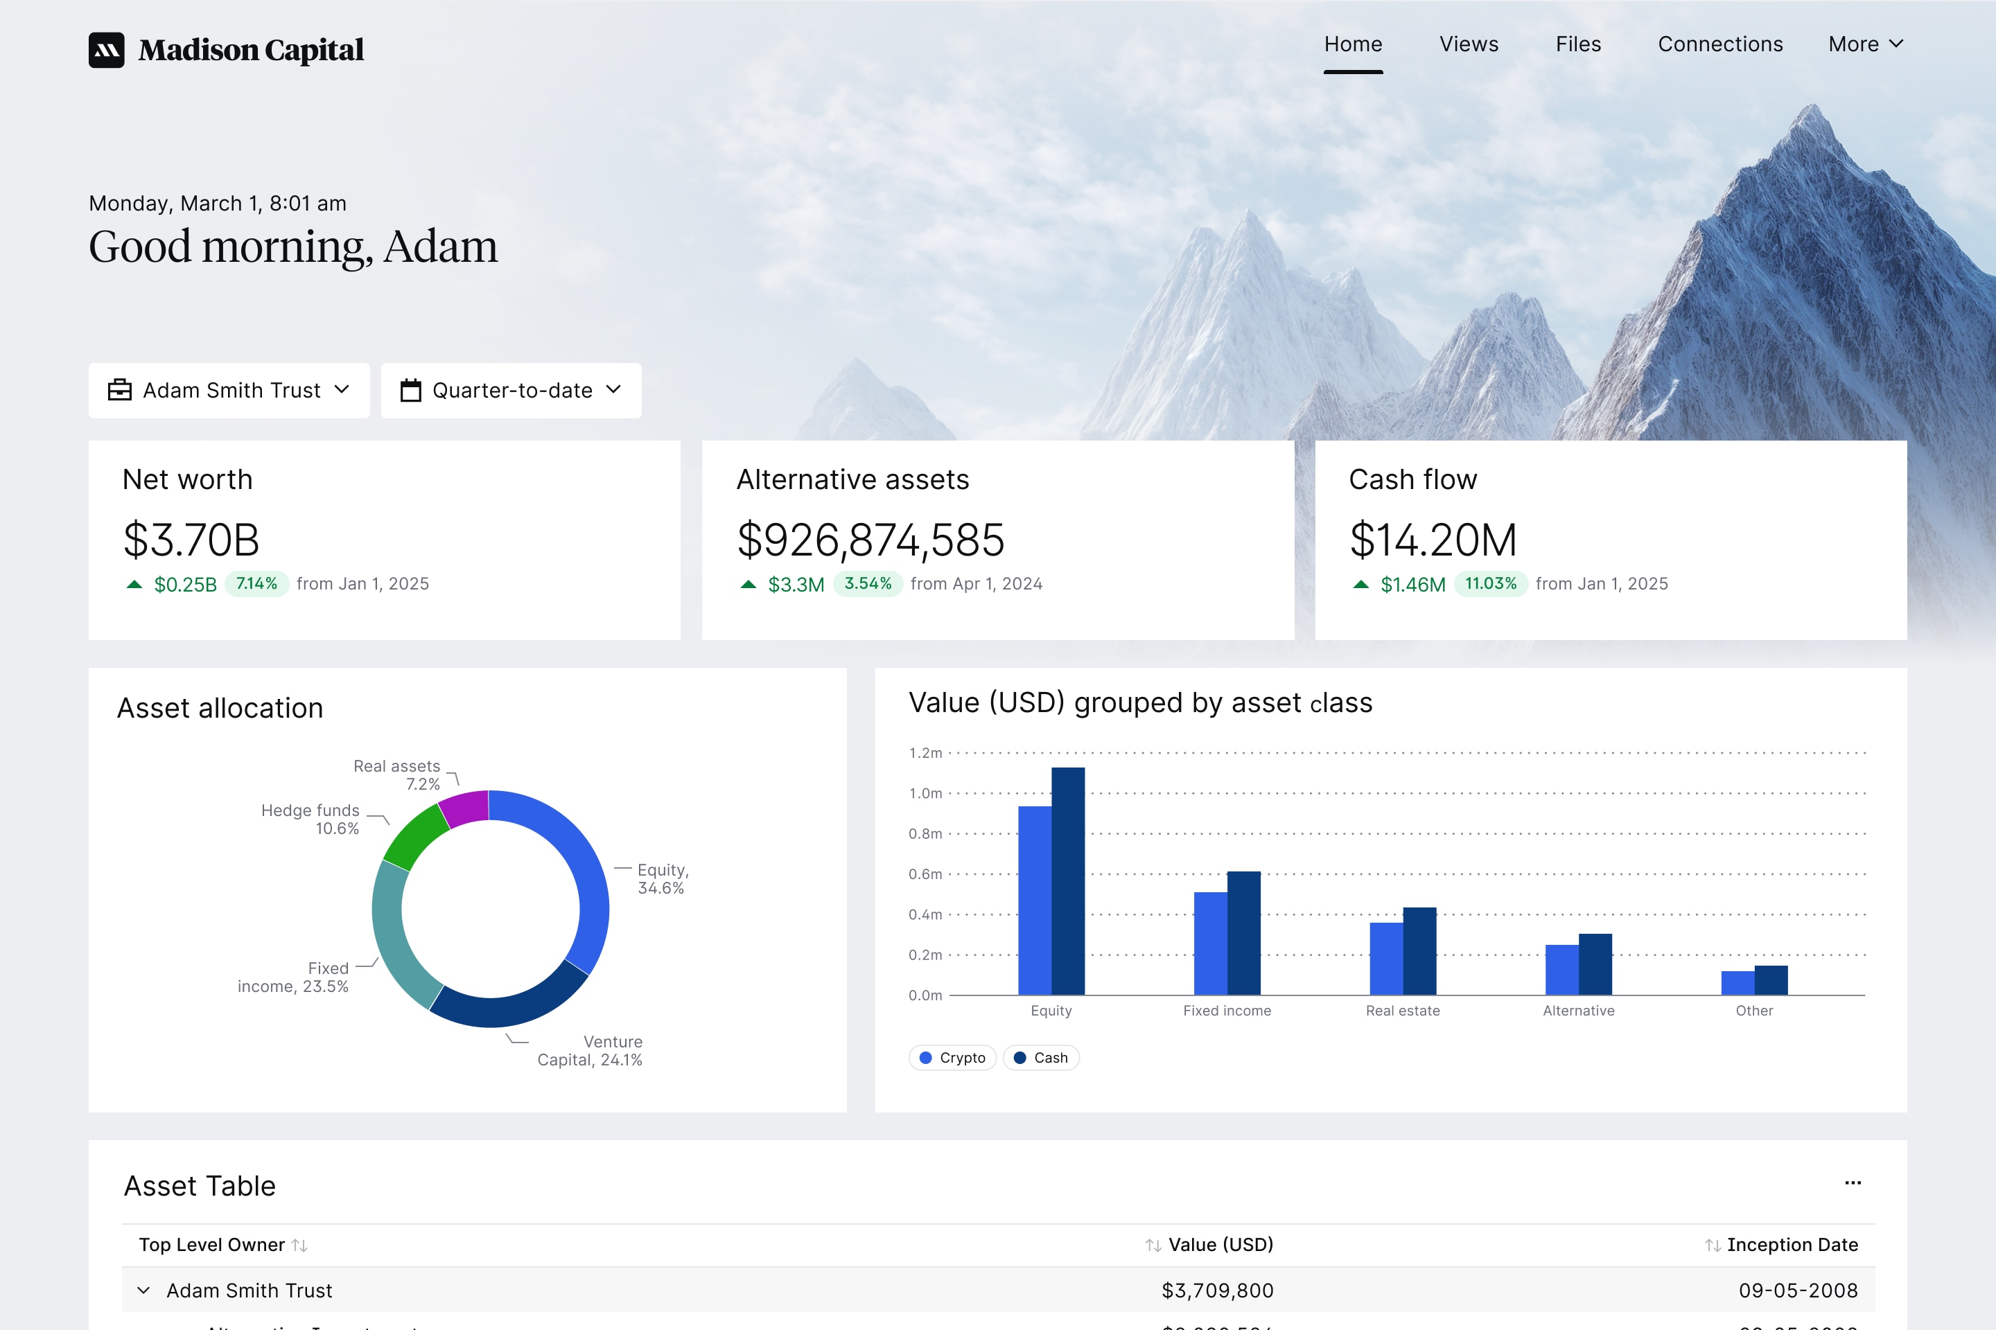Image resolution: width=1996 pixels, height=1330 pixels.
Task: Click the briefcase icon beside Adam Smith Trust
Action: point(120,390)
